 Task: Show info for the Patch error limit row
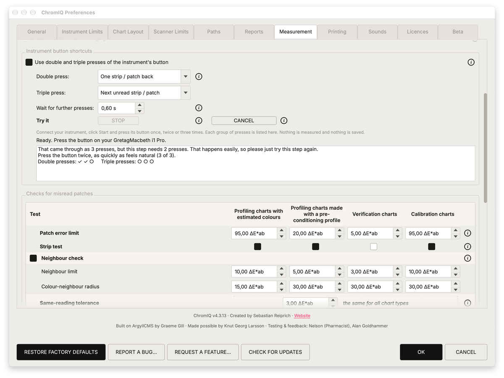point(467,233)
